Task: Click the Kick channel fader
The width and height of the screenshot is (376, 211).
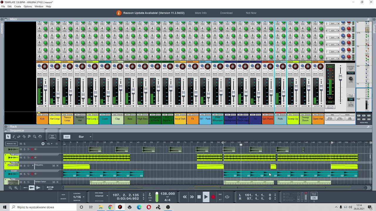Action: [46, 87]
